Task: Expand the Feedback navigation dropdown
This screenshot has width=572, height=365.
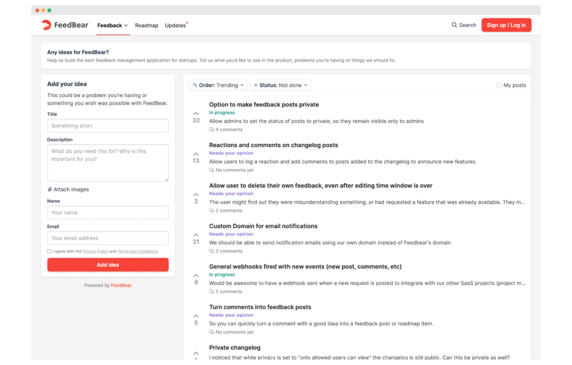Action: point(113,25)
